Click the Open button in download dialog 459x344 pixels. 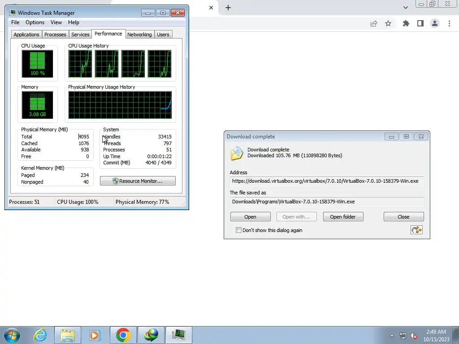click(250, 217)
